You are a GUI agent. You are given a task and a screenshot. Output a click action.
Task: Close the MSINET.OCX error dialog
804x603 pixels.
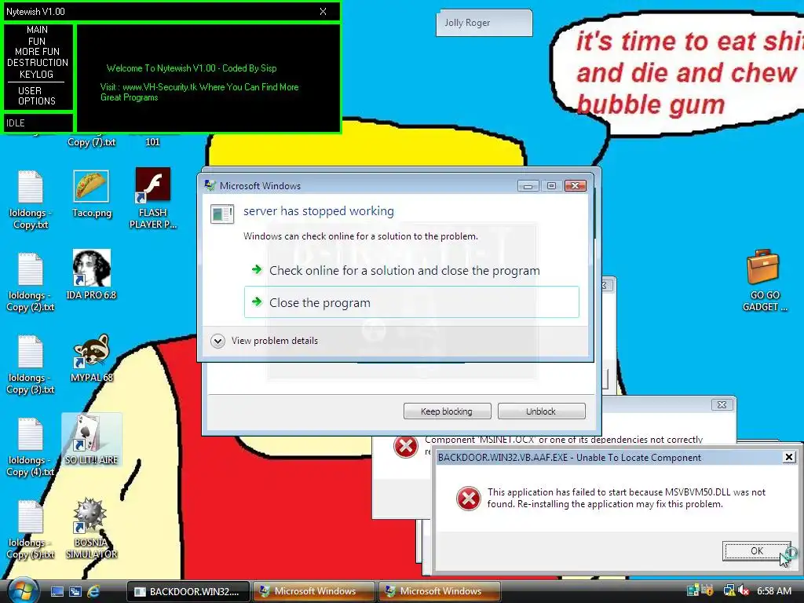(722, 404)
